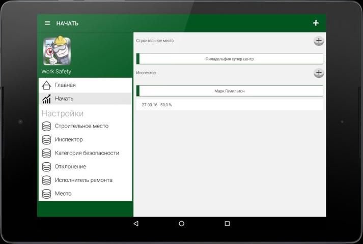This screenshot has width=363, height=244.
Task: Add a new Инспектор with plus button
Action: pos(318,73)
